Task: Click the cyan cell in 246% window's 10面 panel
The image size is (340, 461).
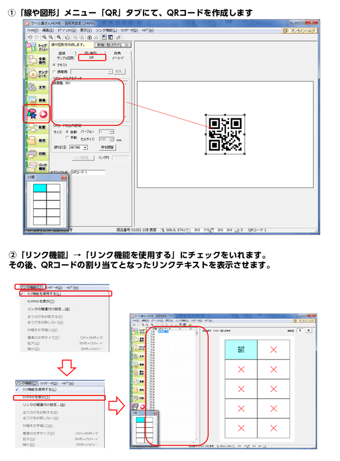Action: (40, 188)
